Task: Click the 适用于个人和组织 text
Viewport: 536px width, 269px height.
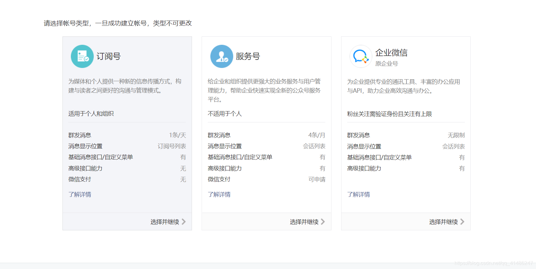Action: pos(91,114)
